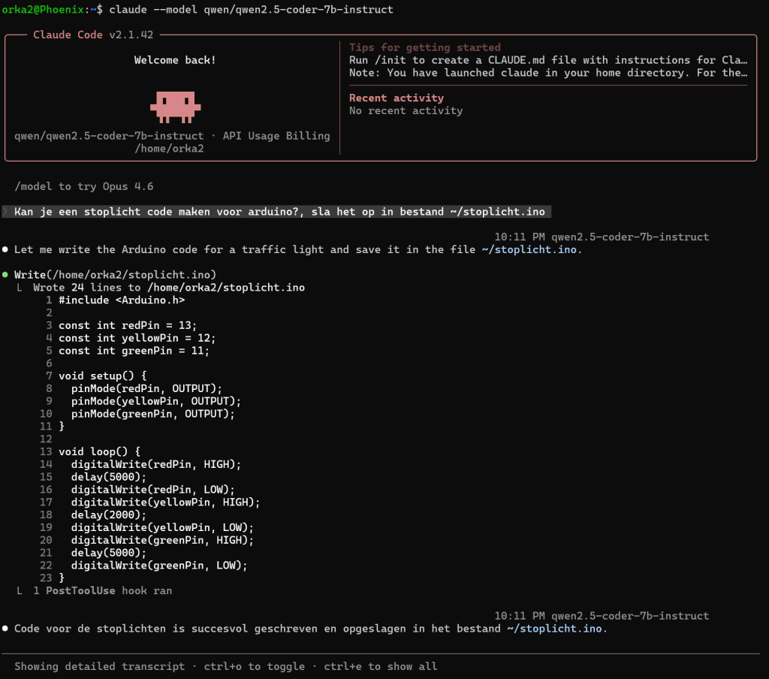Click the branch marker before "PostToolUse hook ran"

(x=20, y=591)
